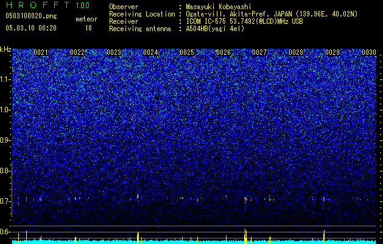Click the Observer label
The width and height of the screenshot is (383, 244).
coord(124,7)
